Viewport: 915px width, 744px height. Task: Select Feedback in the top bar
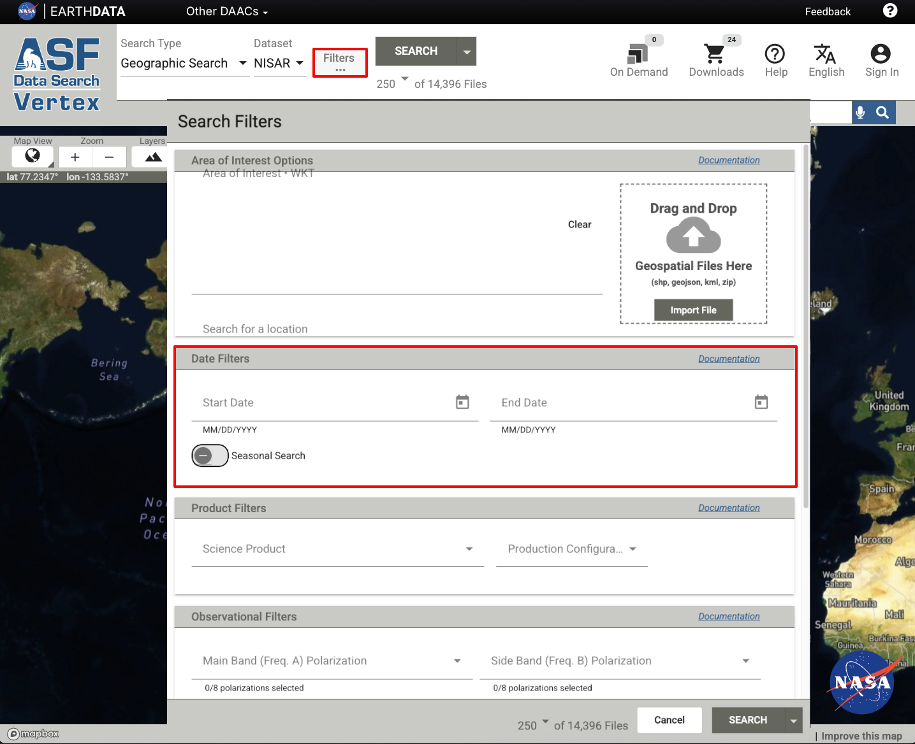827,11
